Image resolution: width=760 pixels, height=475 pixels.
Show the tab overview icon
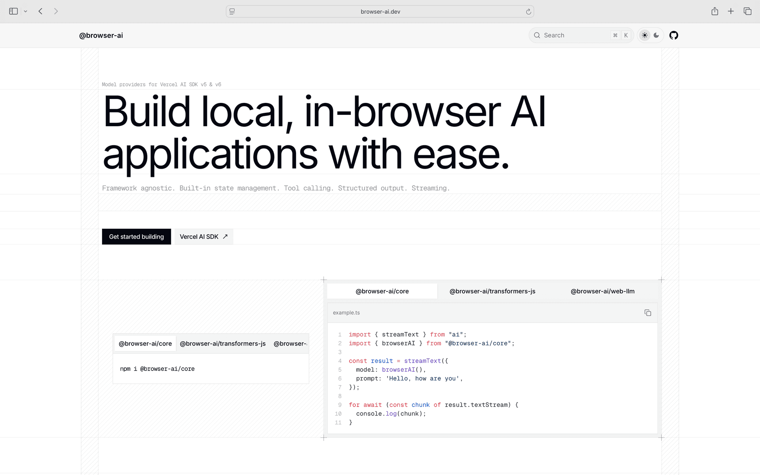coord(747,11)
